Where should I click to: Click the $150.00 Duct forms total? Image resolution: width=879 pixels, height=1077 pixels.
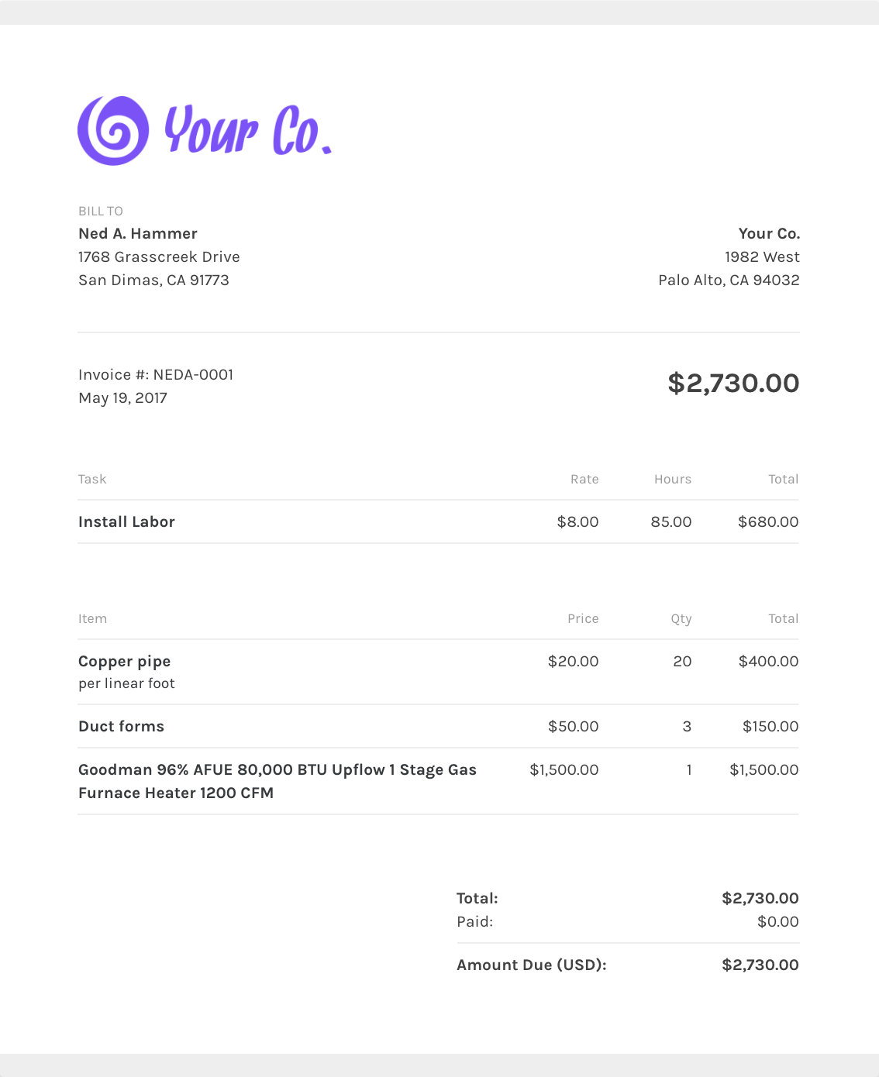pyautogui.click(x=770, y=726)
